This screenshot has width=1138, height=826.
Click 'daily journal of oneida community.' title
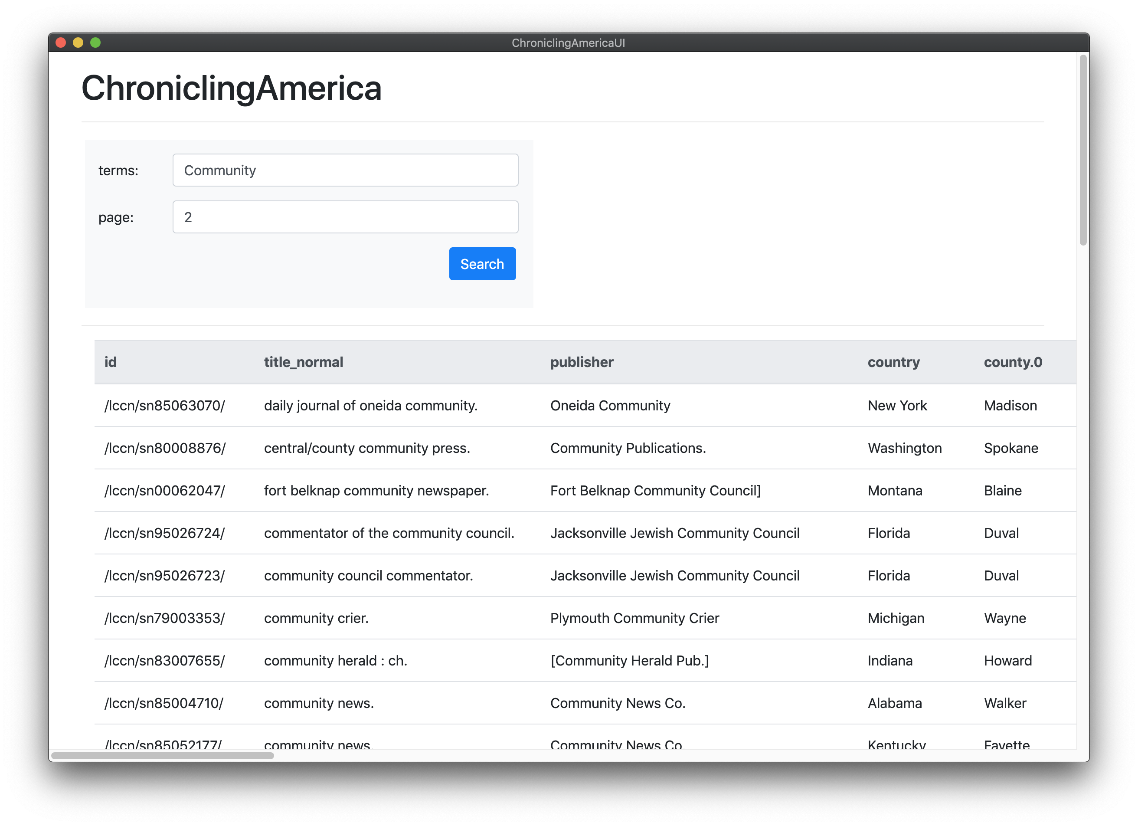pos(370,406)
